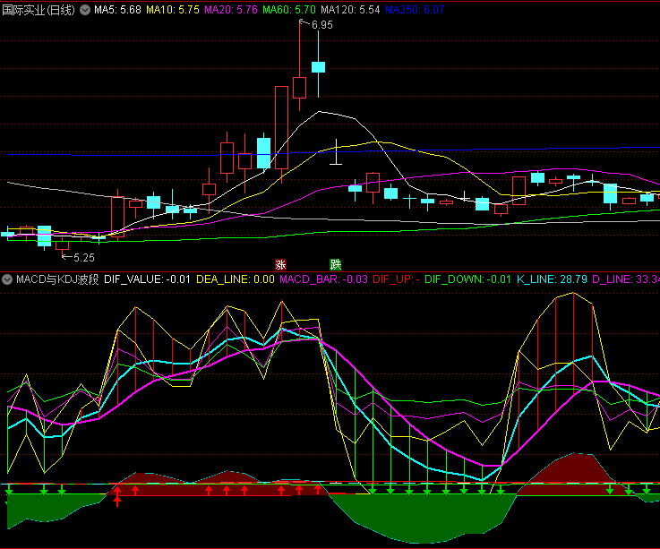Click the DIF_VALUE indicator label

(147, 279)
